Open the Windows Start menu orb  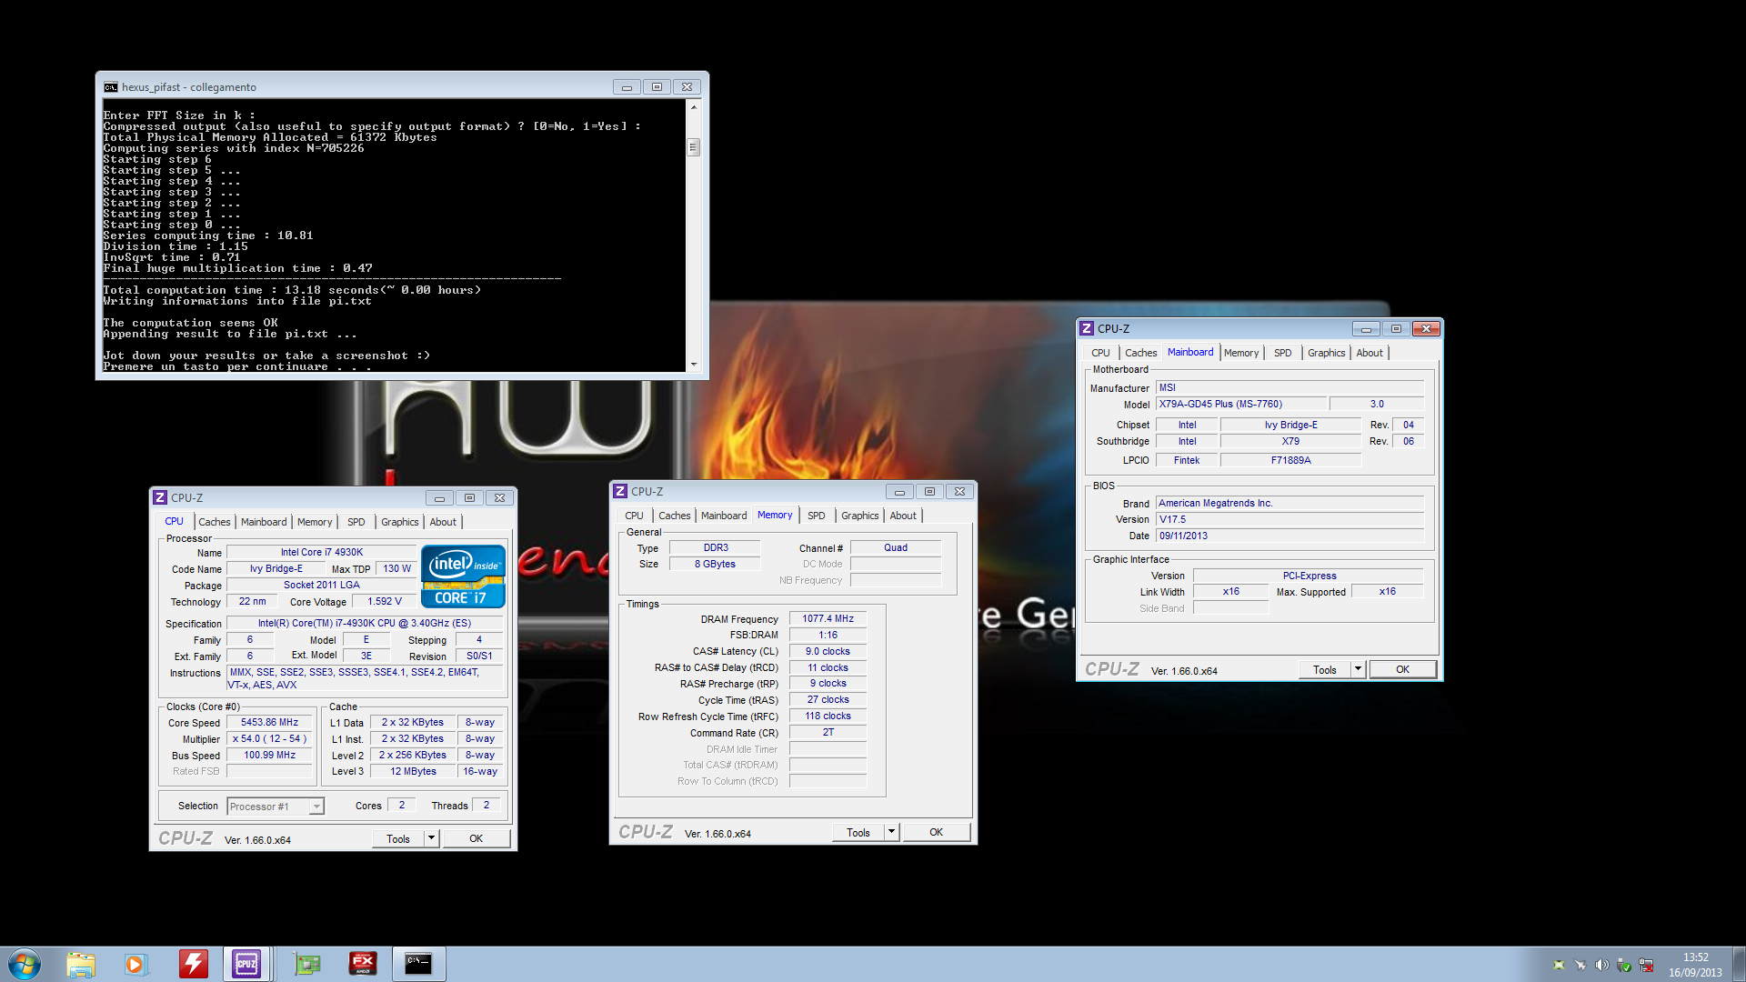(x=25, y=964)
